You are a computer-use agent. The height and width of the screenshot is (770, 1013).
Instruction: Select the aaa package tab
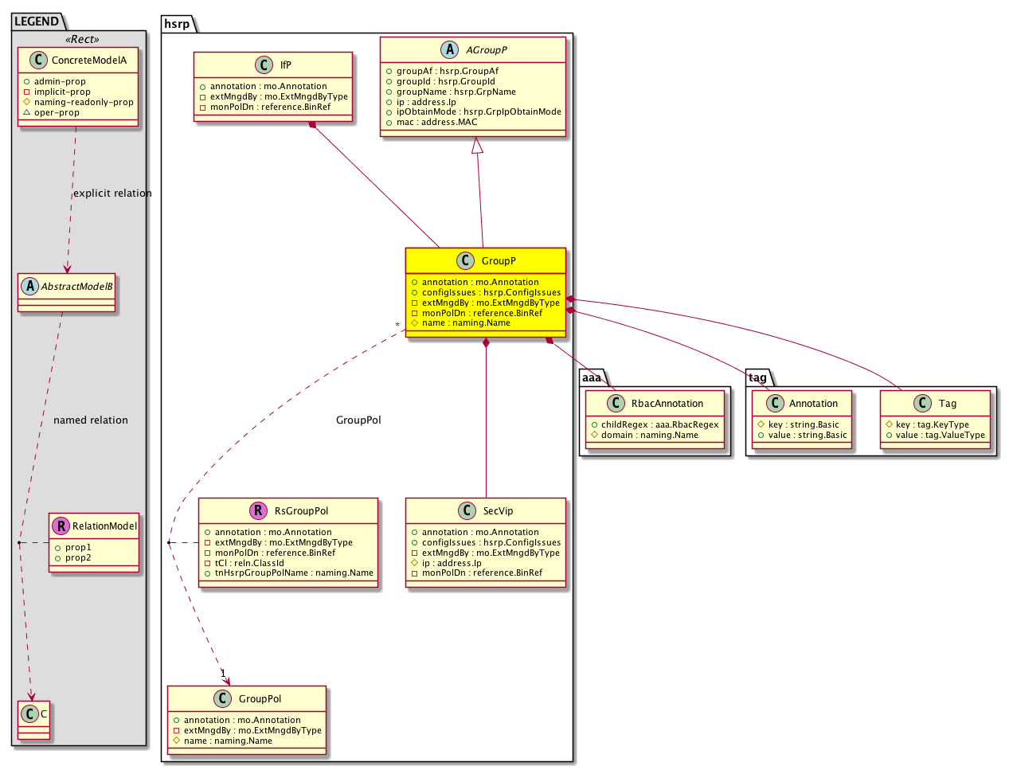tap(592, 377)
